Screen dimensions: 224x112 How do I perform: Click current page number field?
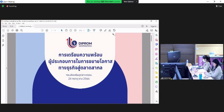point(52,30)
